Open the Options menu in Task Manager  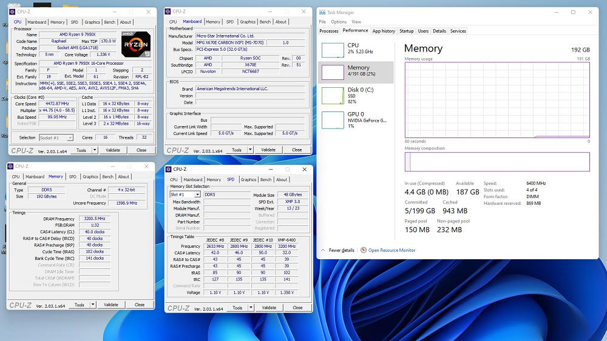pos(339,22)
